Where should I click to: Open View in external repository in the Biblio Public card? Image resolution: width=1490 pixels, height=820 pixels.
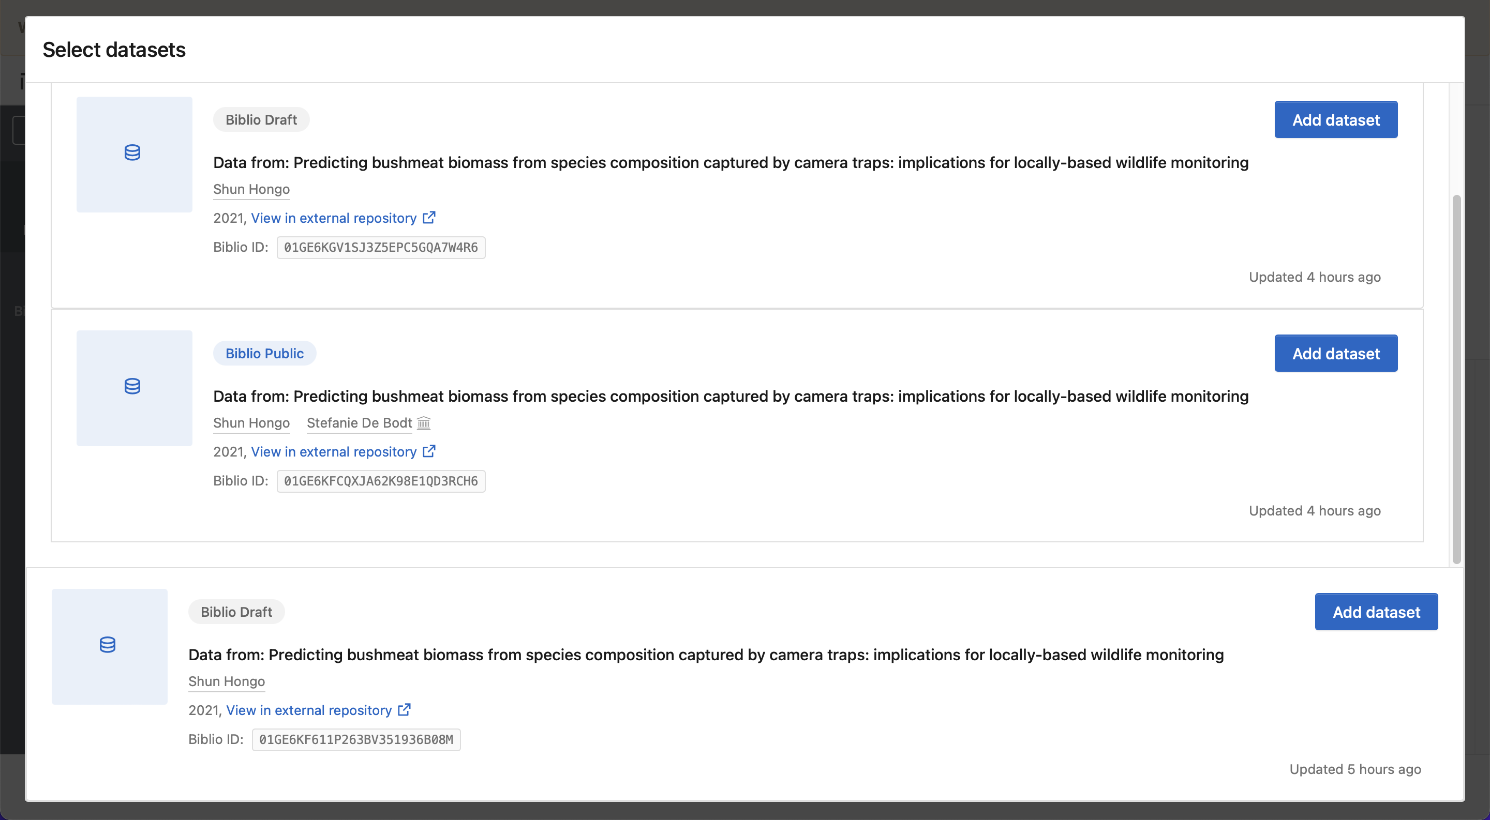pos(333,451)
